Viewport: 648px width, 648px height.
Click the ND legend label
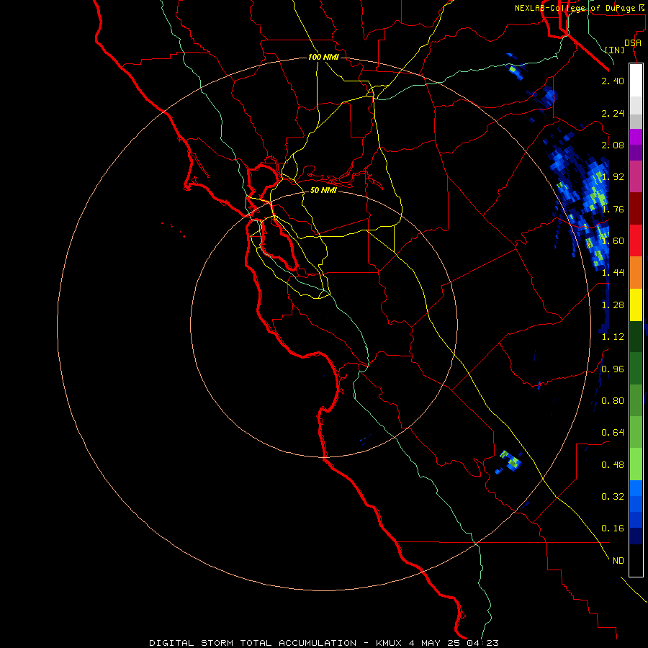(x=618, y=561)
